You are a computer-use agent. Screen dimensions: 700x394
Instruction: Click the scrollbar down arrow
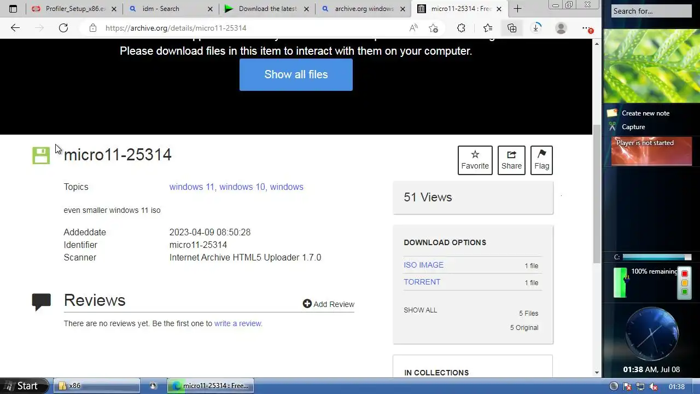597,373
